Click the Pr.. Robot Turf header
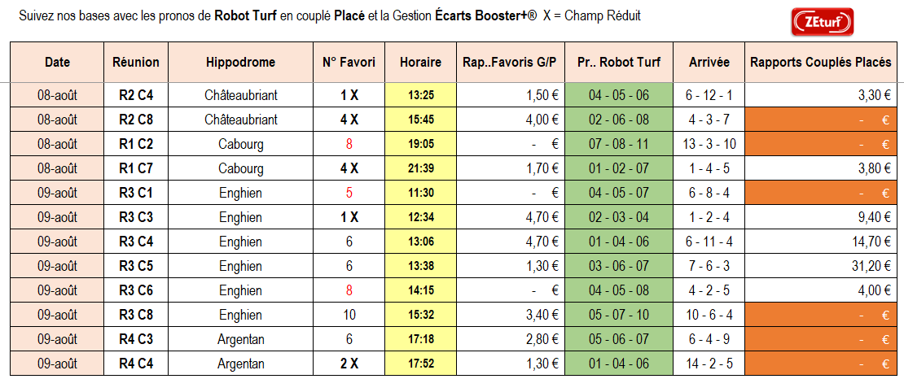 tap(619, 62)
